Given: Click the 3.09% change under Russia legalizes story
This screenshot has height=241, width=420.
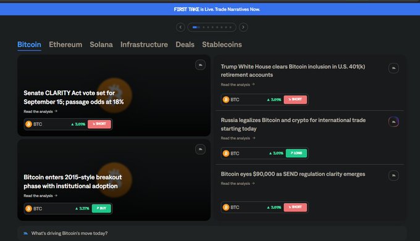Looking at the screenshot, I should [276, 153].
